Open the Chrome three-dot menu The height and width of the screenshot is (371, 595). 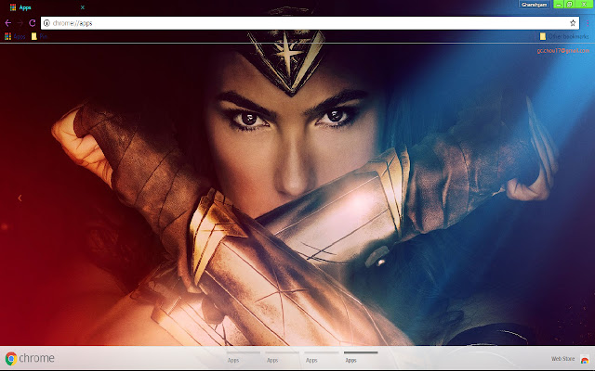(588, 23)
